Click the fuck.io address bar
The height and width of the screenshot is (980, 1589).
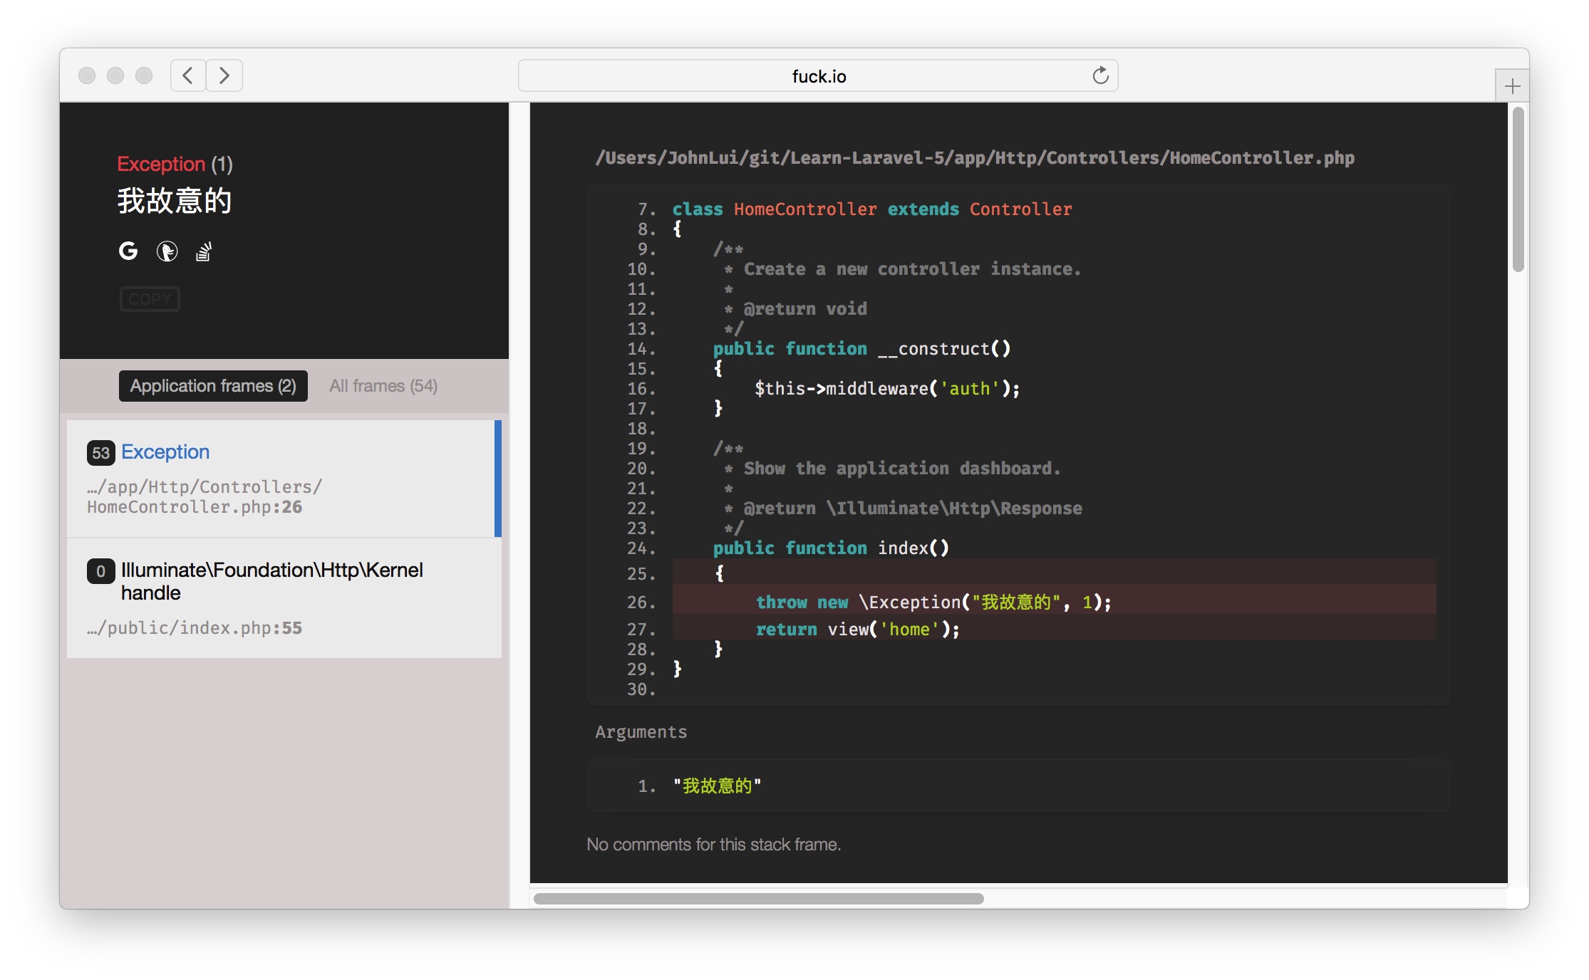818,76
